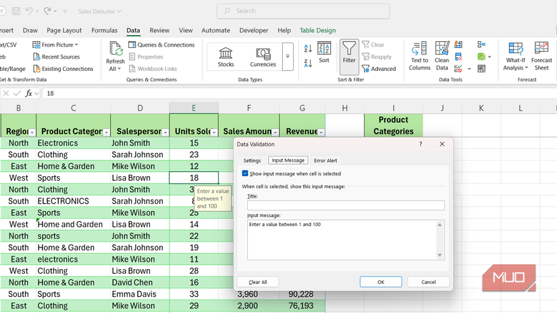This screenshot has width=557, height=313.
Task: Click the Flash Fill icon
Action: (x=458, y=45)
